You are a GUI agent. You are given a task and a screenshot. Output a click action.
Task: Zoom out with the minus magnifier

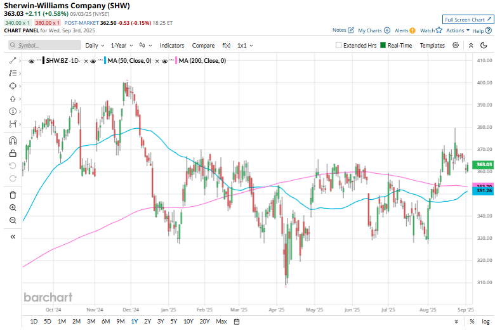13,220
